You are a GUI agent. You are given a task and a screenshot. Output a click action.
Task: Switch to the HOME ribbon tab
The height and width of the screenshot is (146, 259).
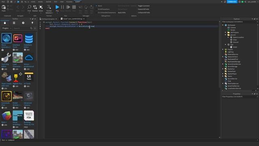[33, 2]
